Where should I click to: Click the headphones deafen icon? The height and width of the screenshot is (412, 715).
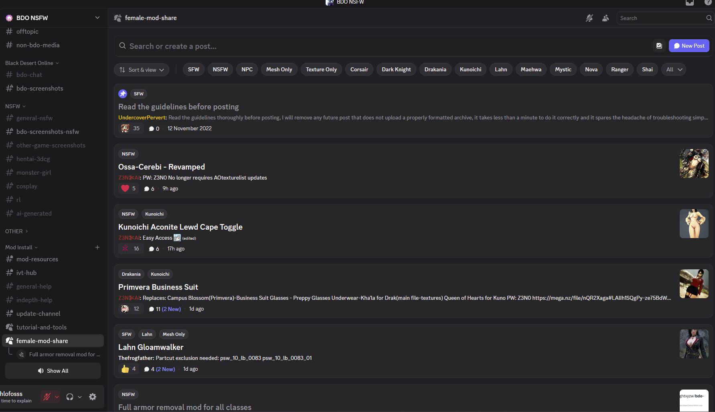70,397
